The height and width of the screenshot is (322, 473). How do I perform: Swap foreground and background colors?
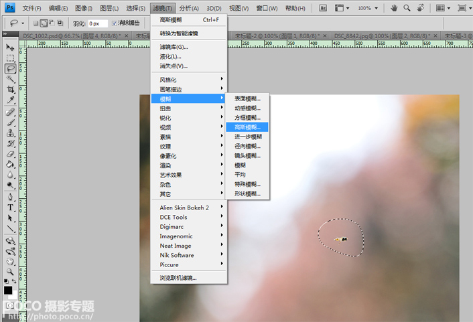pyautogui.click(x=14, y=281)
